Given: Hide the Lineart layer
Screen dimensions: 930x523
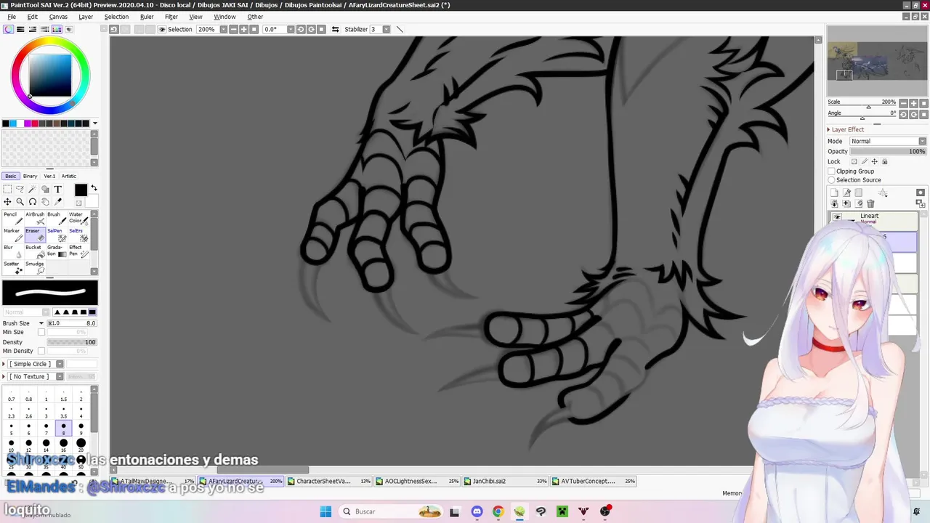Looking at the screenshot, I should click(837, 217).
